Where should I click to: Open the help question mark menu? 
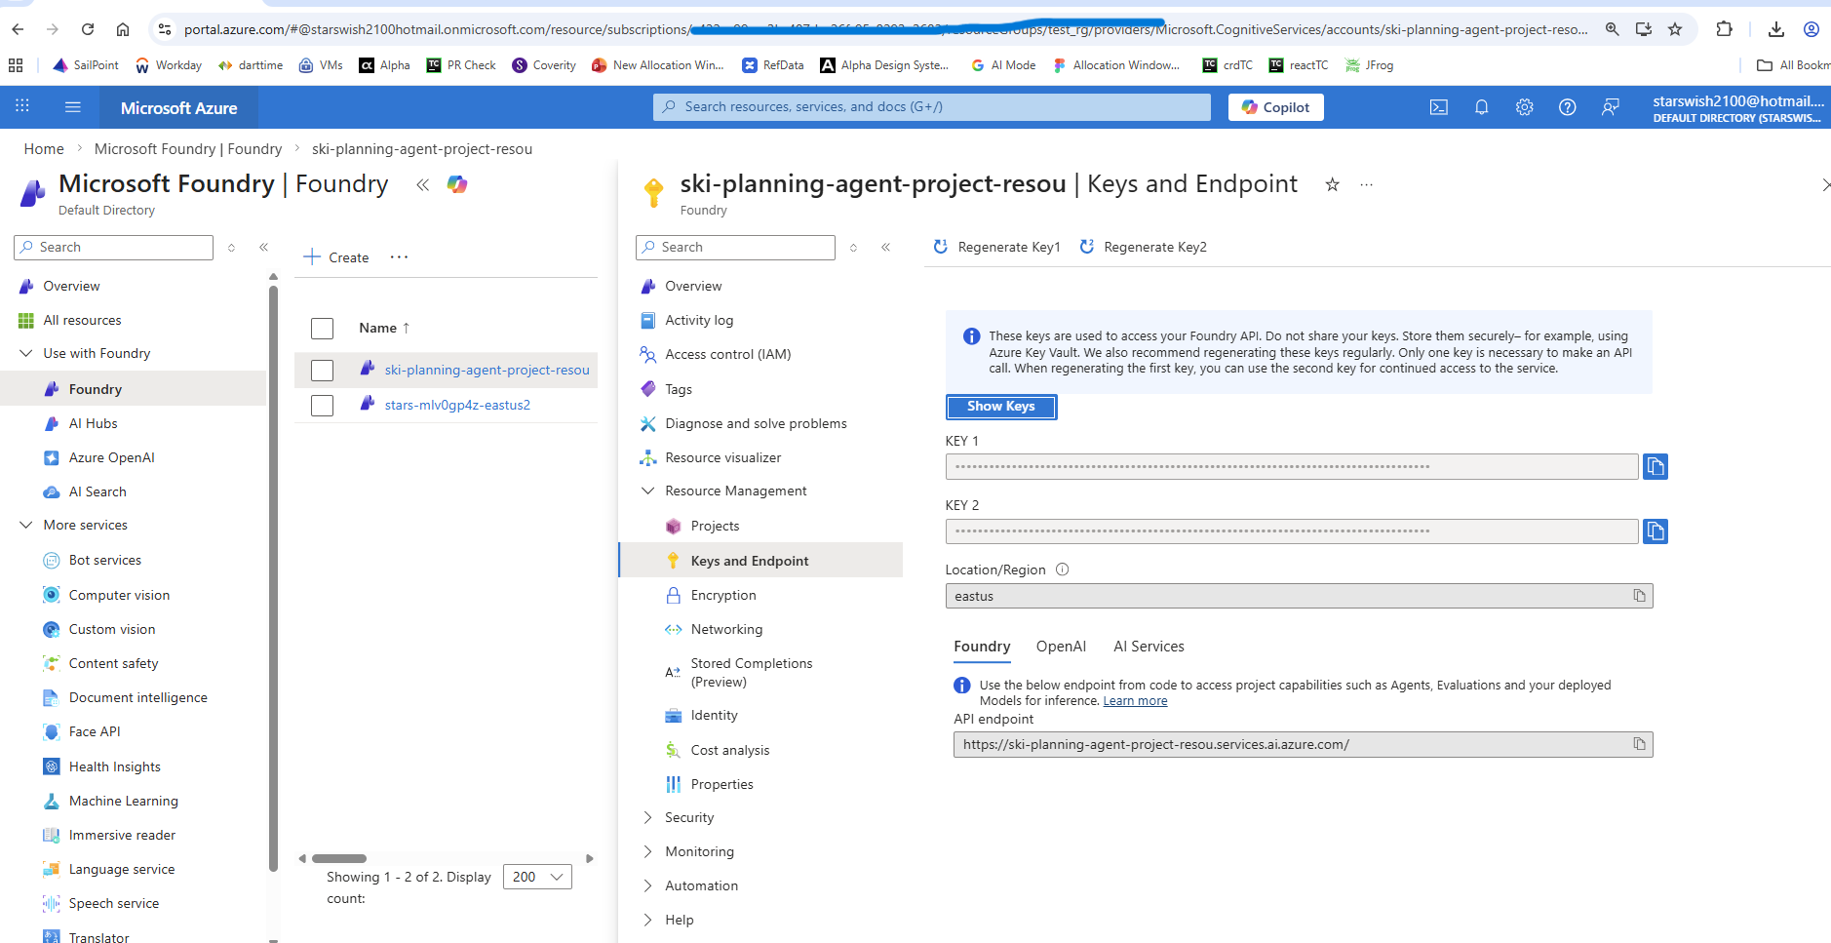click(x=1567, y=107)
